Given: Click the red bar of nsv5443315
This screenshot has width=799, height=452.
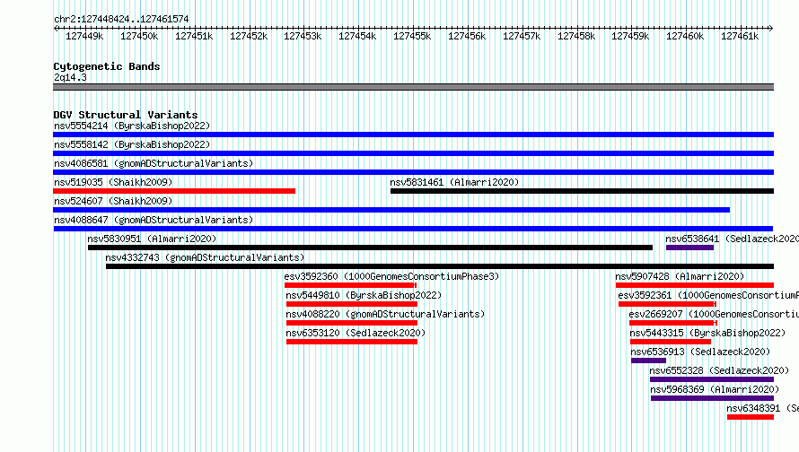Looking at the screenshot, I should point(671,342).
